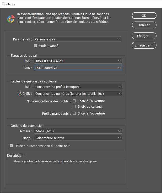This screenshot has width=162, height=193.
Task: Click the Charger... button
Action: [144, 36]
